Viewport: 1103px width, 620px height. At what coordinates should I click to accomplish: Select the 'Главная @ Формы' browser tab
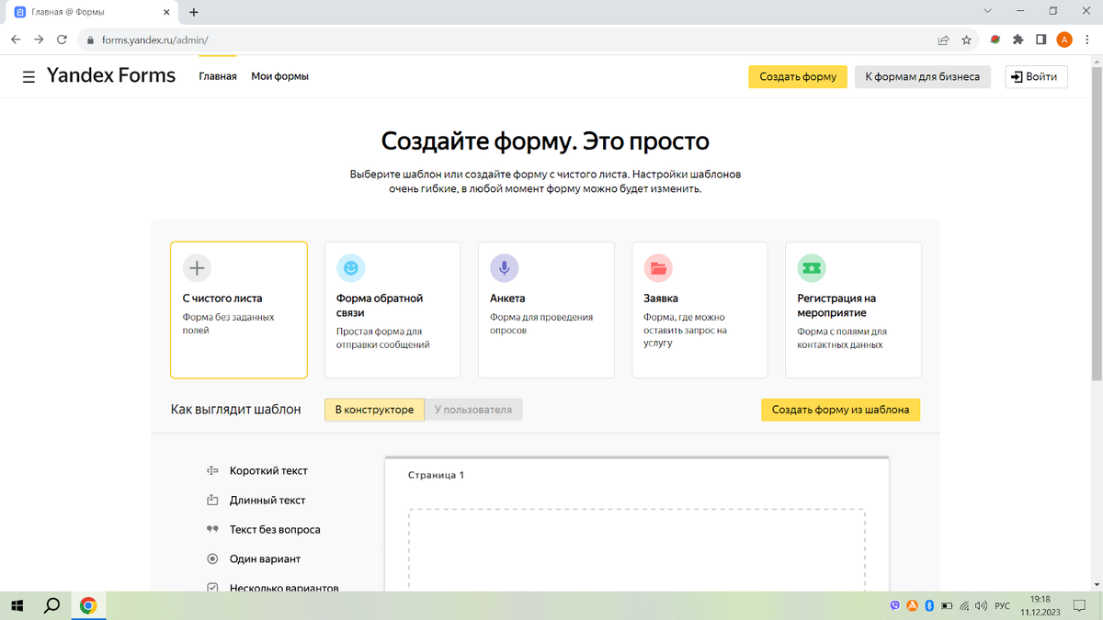click(90, 14)
